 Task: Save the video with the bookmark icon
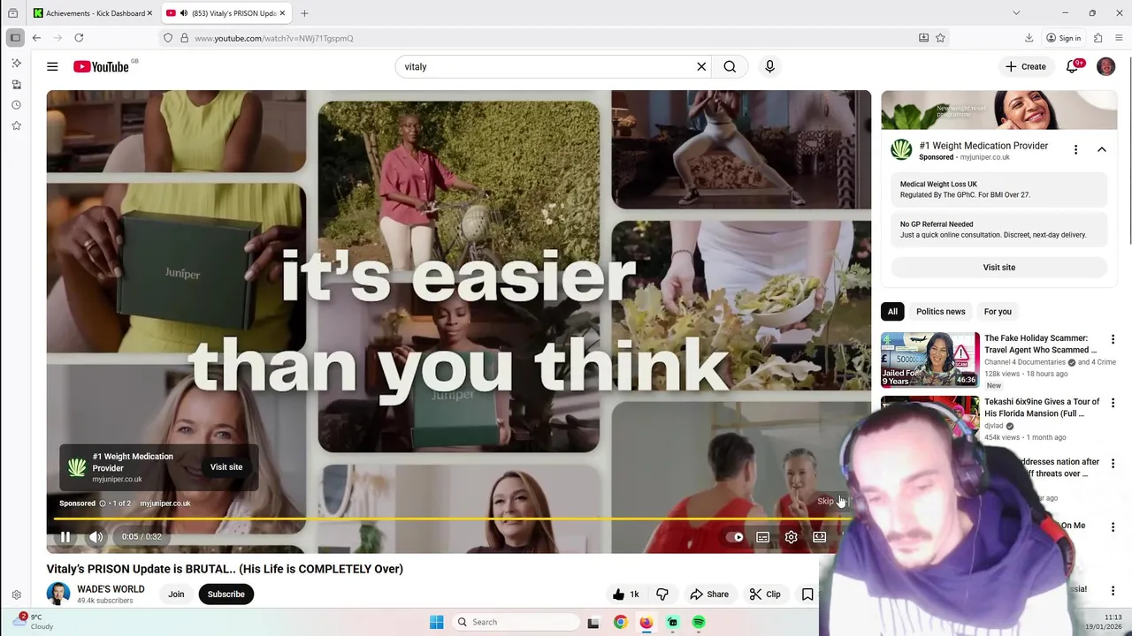(x=807, y=594)
